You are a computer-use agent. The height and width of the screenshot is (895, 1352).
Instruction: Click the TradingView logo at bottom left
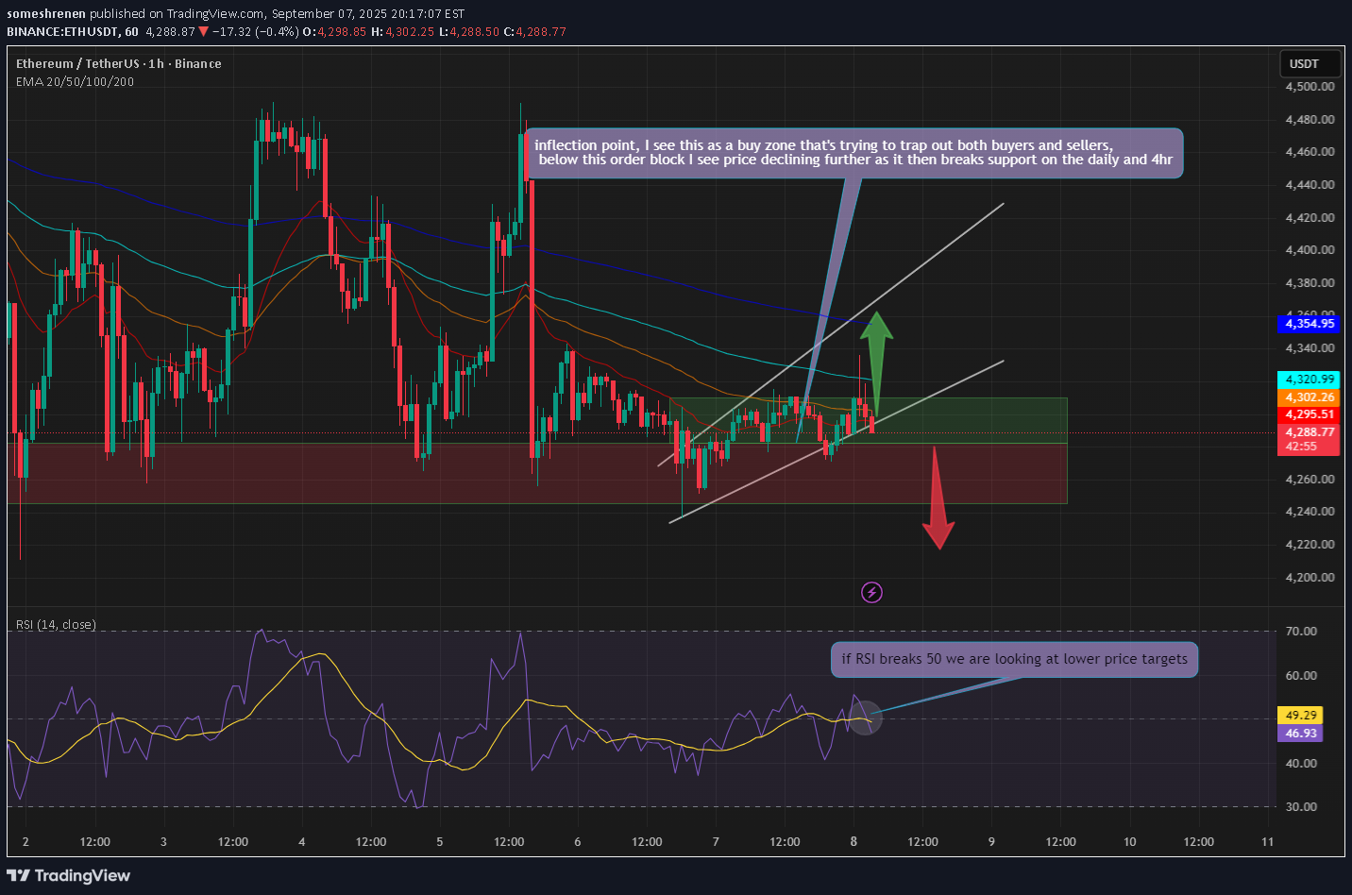(x=69, y=875)
